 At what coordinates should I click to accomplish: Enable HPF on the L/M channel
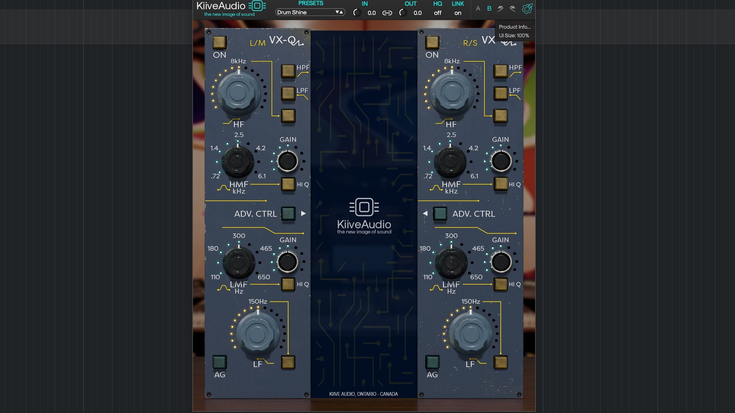pos(288,71)
